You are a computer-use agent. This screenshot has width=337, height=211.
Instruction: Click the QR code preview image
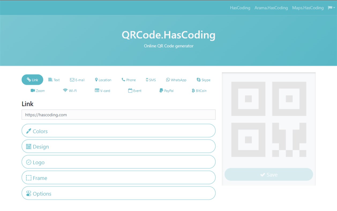(x=269, y=119)
